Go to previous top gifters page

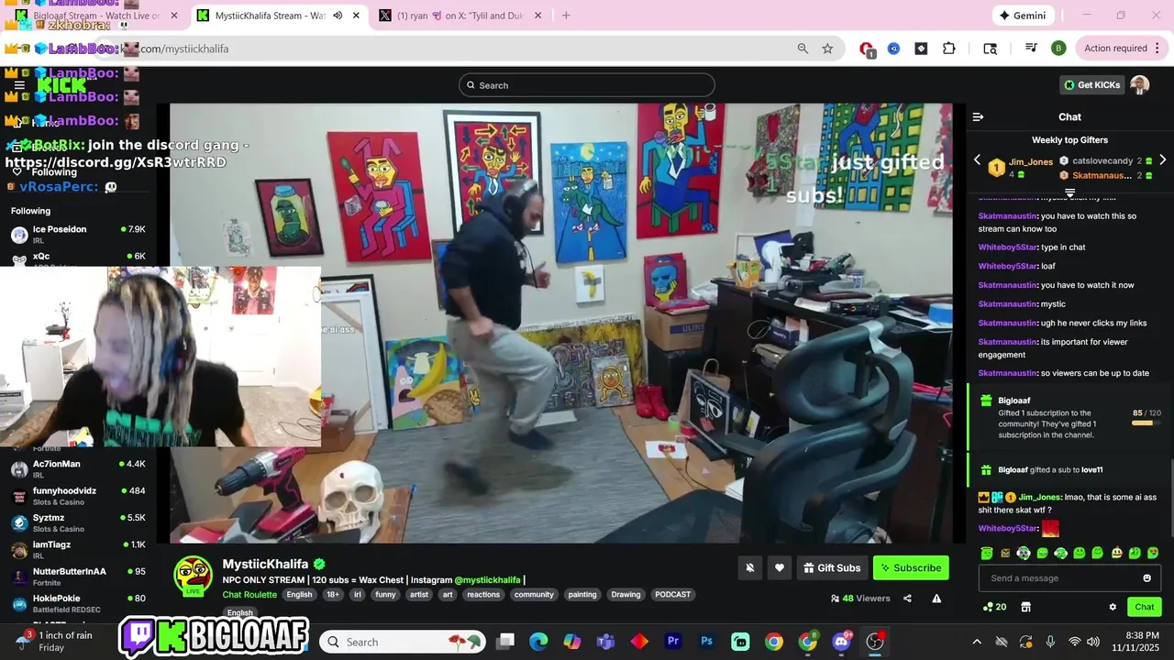977,159
